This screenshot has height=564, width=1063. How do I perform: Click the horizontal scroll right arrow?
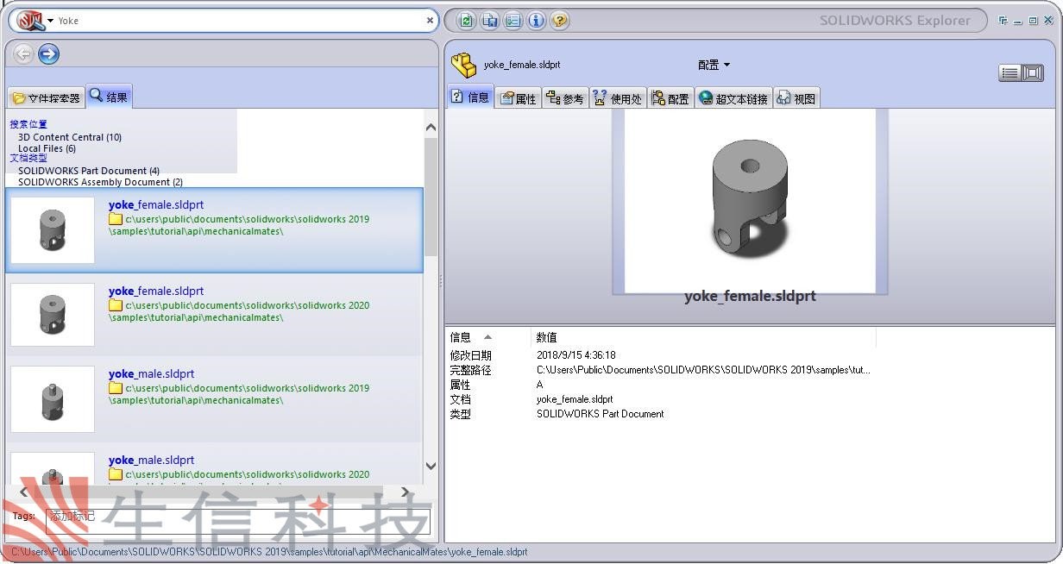(x=405, y=492)
